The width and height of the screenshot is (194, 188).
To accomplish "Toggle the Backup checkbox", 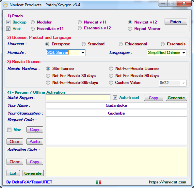I will pyautogui.click(x=8, y=22).
